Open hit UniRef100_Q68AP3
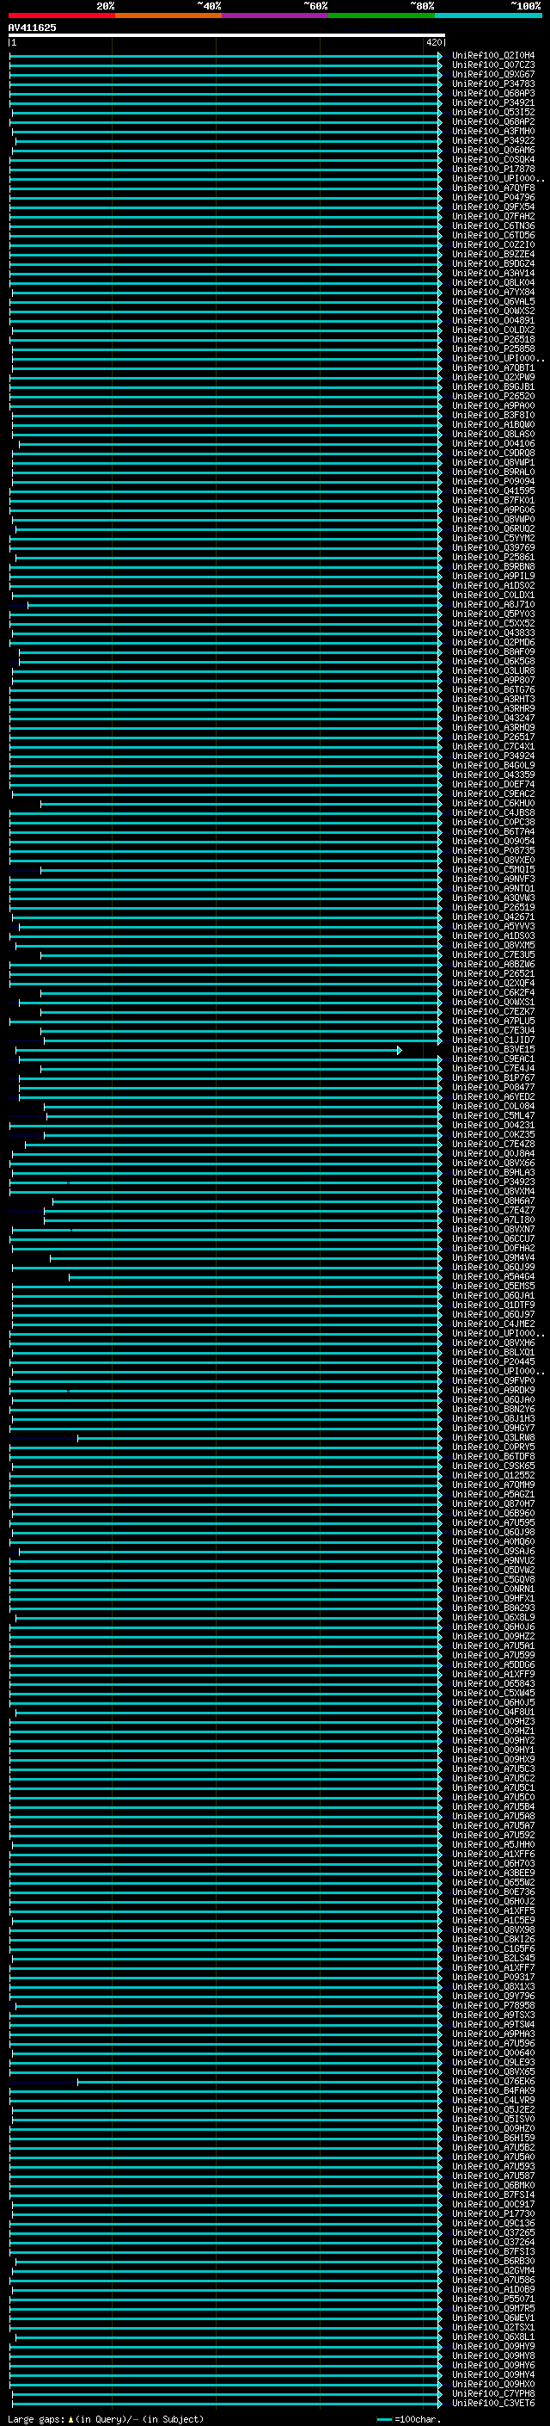The width and height of the screenshot is (550, 2426). 493,93
